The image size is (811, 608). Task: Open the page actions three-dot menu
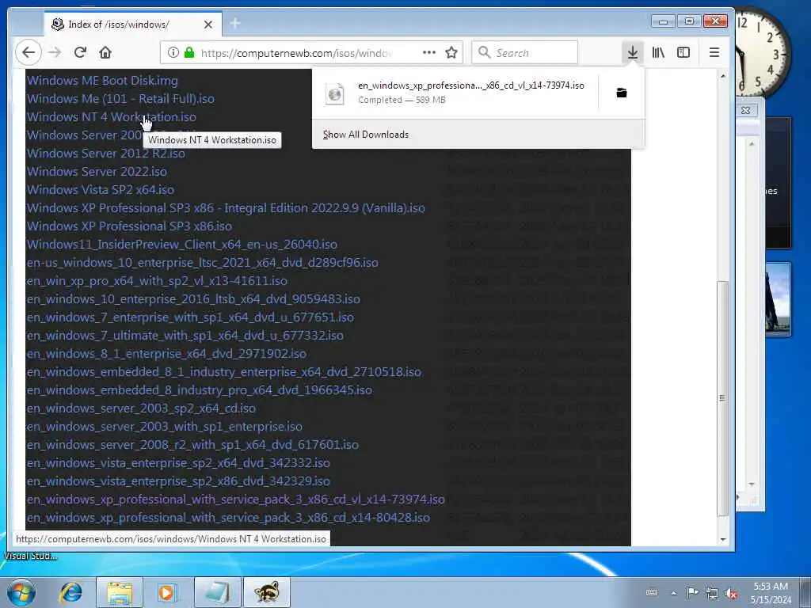pos(428,52)
